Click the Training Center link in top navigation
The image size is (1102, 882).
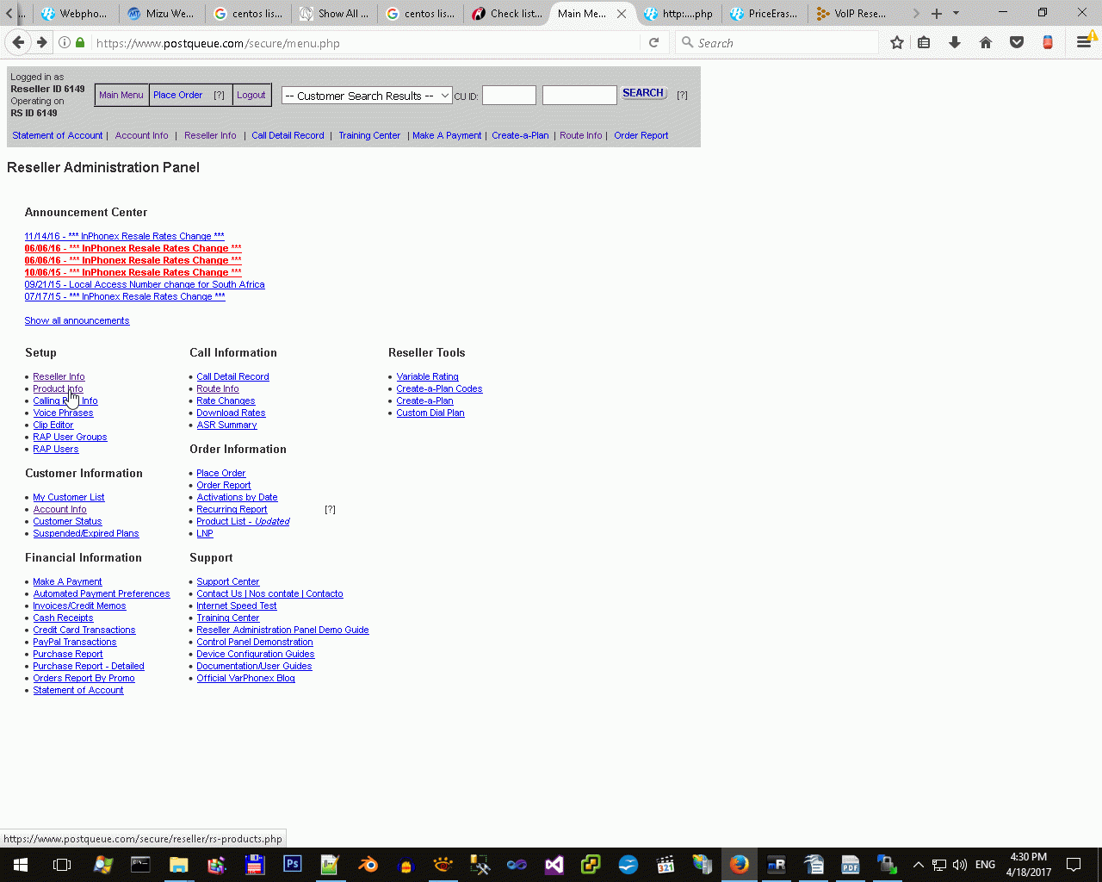tap(369, 135)
